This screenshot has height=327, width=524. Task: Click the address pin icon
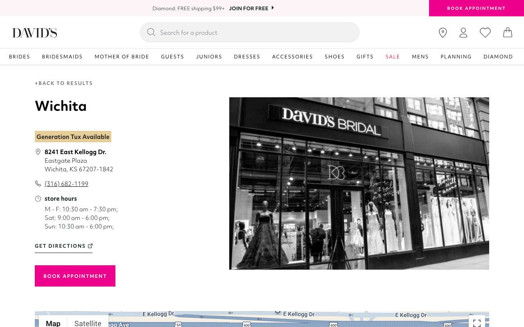[38, 152]
